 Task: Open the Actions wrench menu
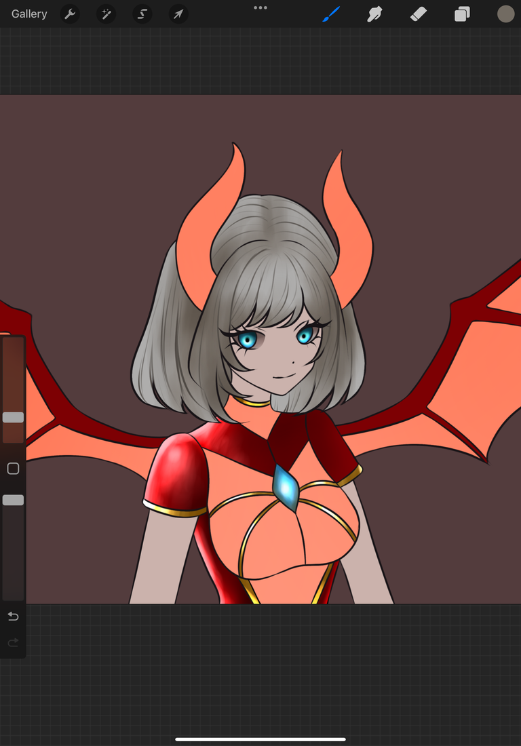pyautogui.click(x=70, y=14)
